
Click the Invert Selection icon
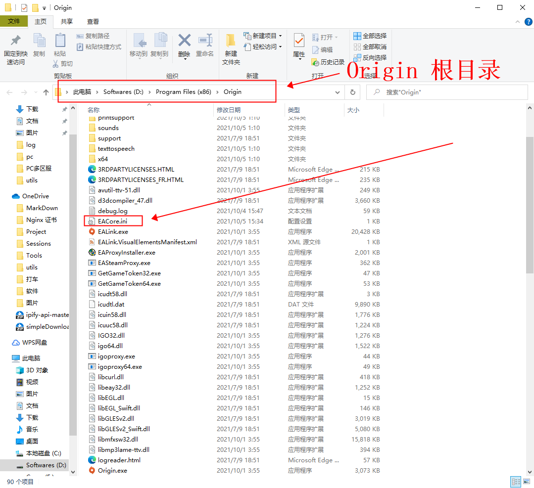(x=357, y=57)
